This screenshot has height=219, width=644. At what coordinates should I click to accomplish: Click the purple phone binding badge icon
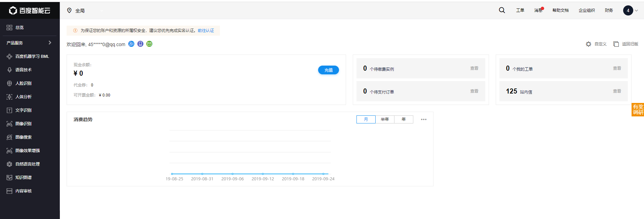[x=140, y=44]
